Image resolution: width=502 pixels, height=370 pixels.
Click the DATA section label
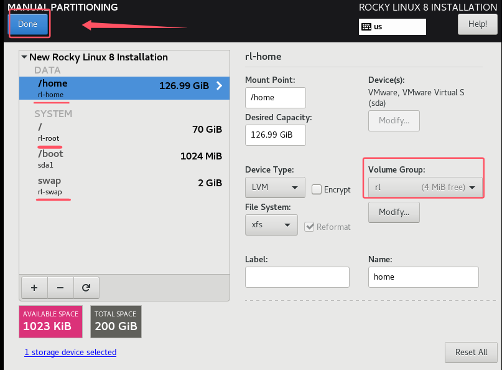tap(47, 70)
